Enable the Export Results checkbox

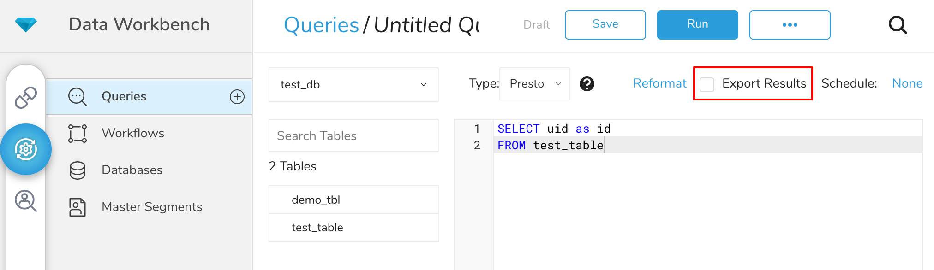point(707,84)
